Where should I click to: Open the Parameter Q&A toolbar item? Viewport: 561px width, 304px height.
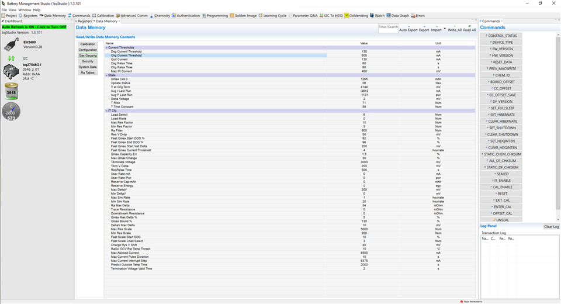pyautogui.click(x=303, y=15)
